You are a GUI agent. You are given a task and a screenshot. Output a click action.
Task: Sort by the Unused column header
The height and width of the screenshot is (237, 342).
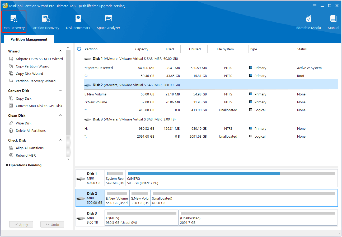pyautogui.click(x=194, y=49)
